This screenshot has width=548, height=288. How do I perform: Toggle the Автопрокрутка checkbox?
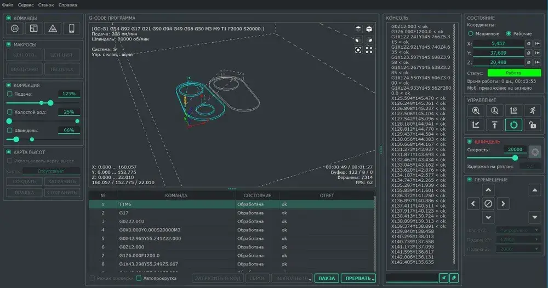[x=139, y=278]
